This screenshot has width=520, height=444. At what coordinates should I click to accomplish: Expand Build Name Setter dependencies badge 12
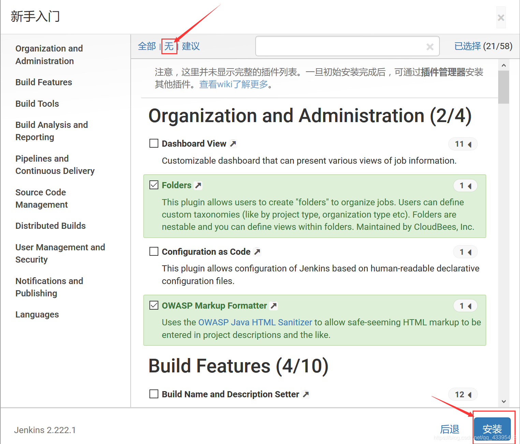(x=463, y=395)
